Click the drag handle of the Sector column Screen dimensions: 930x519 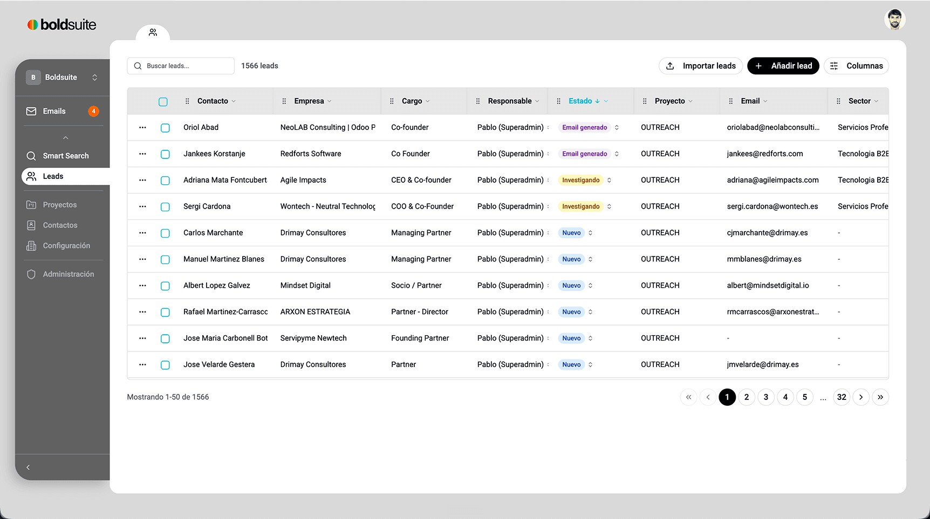pos(838,101)
